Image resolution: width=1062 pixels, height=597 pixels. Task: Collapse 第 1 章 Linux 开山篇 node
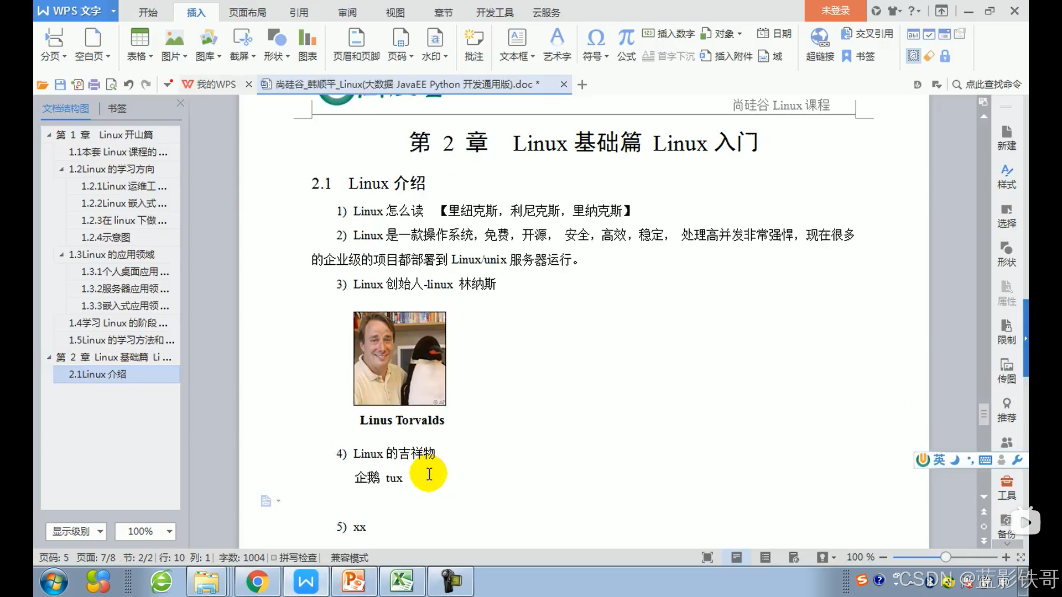(49, 135)
